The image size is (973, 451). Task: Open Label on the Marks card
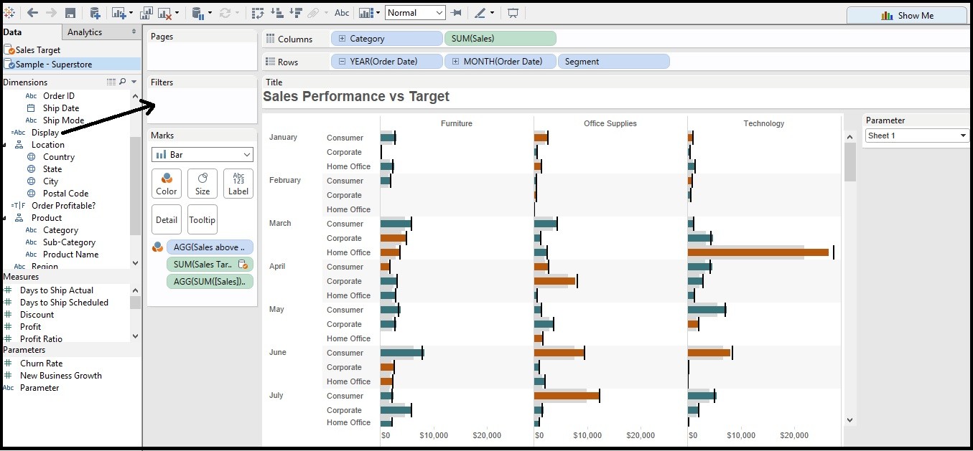point(238,183)
